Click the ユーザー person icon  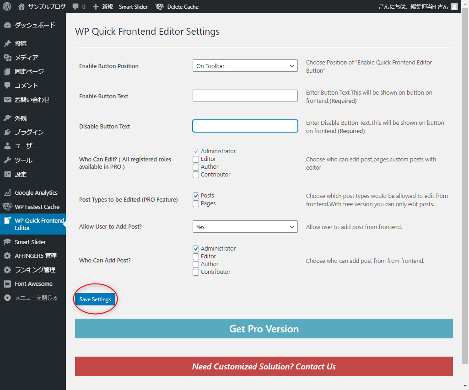(x=7, y=146)
